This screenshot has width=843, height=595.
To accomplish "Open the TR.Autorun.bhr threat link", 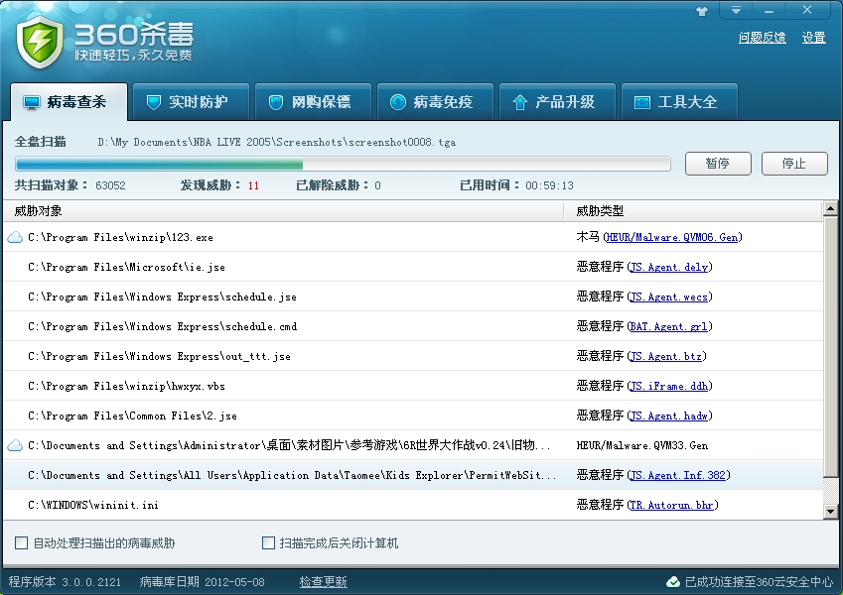I will tap(672, 505).
